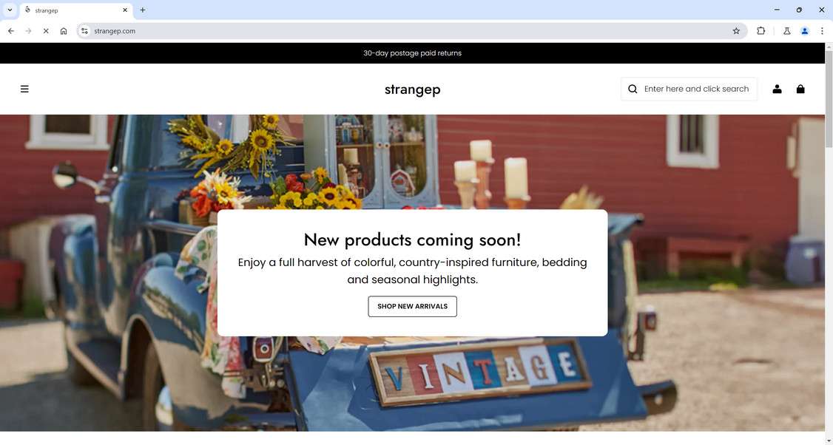Click the Chrome Labs flask icon
The height and width of the screenshot is (445, 833).
pos(787,31)
